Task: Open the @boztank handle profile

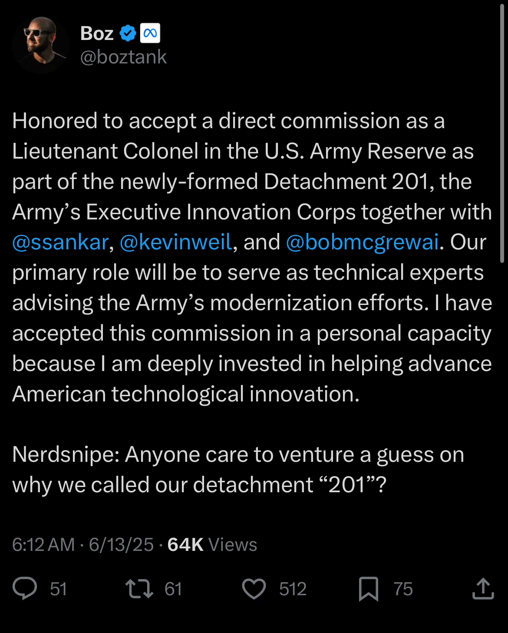Action: coord(123,57)
